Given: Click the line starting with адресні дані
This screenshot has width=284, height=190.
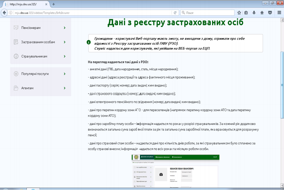Looking at the screenshot, I should [x=141, y=77].
